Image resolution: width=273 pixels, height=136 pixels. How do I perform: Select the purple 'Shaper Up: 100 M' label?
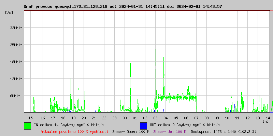point(170,132)
